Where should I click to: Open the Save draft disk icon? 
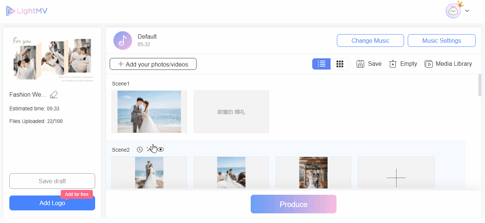pos(360,64)
